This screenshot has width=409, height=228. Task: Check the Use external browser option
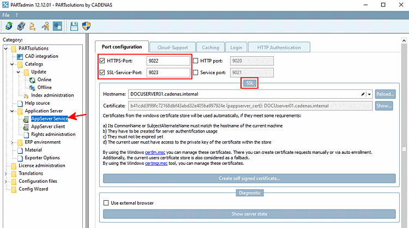(x=106, y=203)
